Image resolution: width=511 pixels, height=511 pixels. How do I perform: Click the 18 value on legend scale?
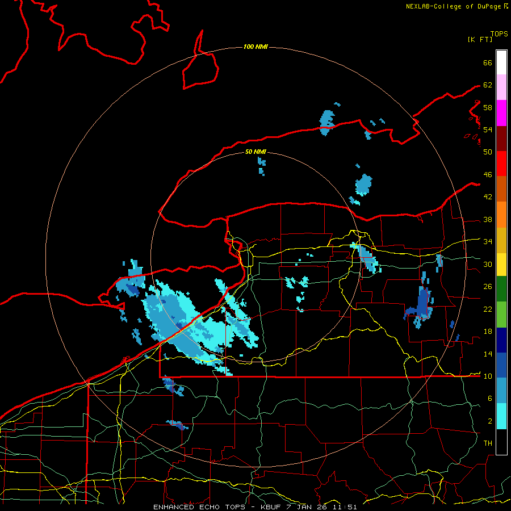click(x=488, y=332)
